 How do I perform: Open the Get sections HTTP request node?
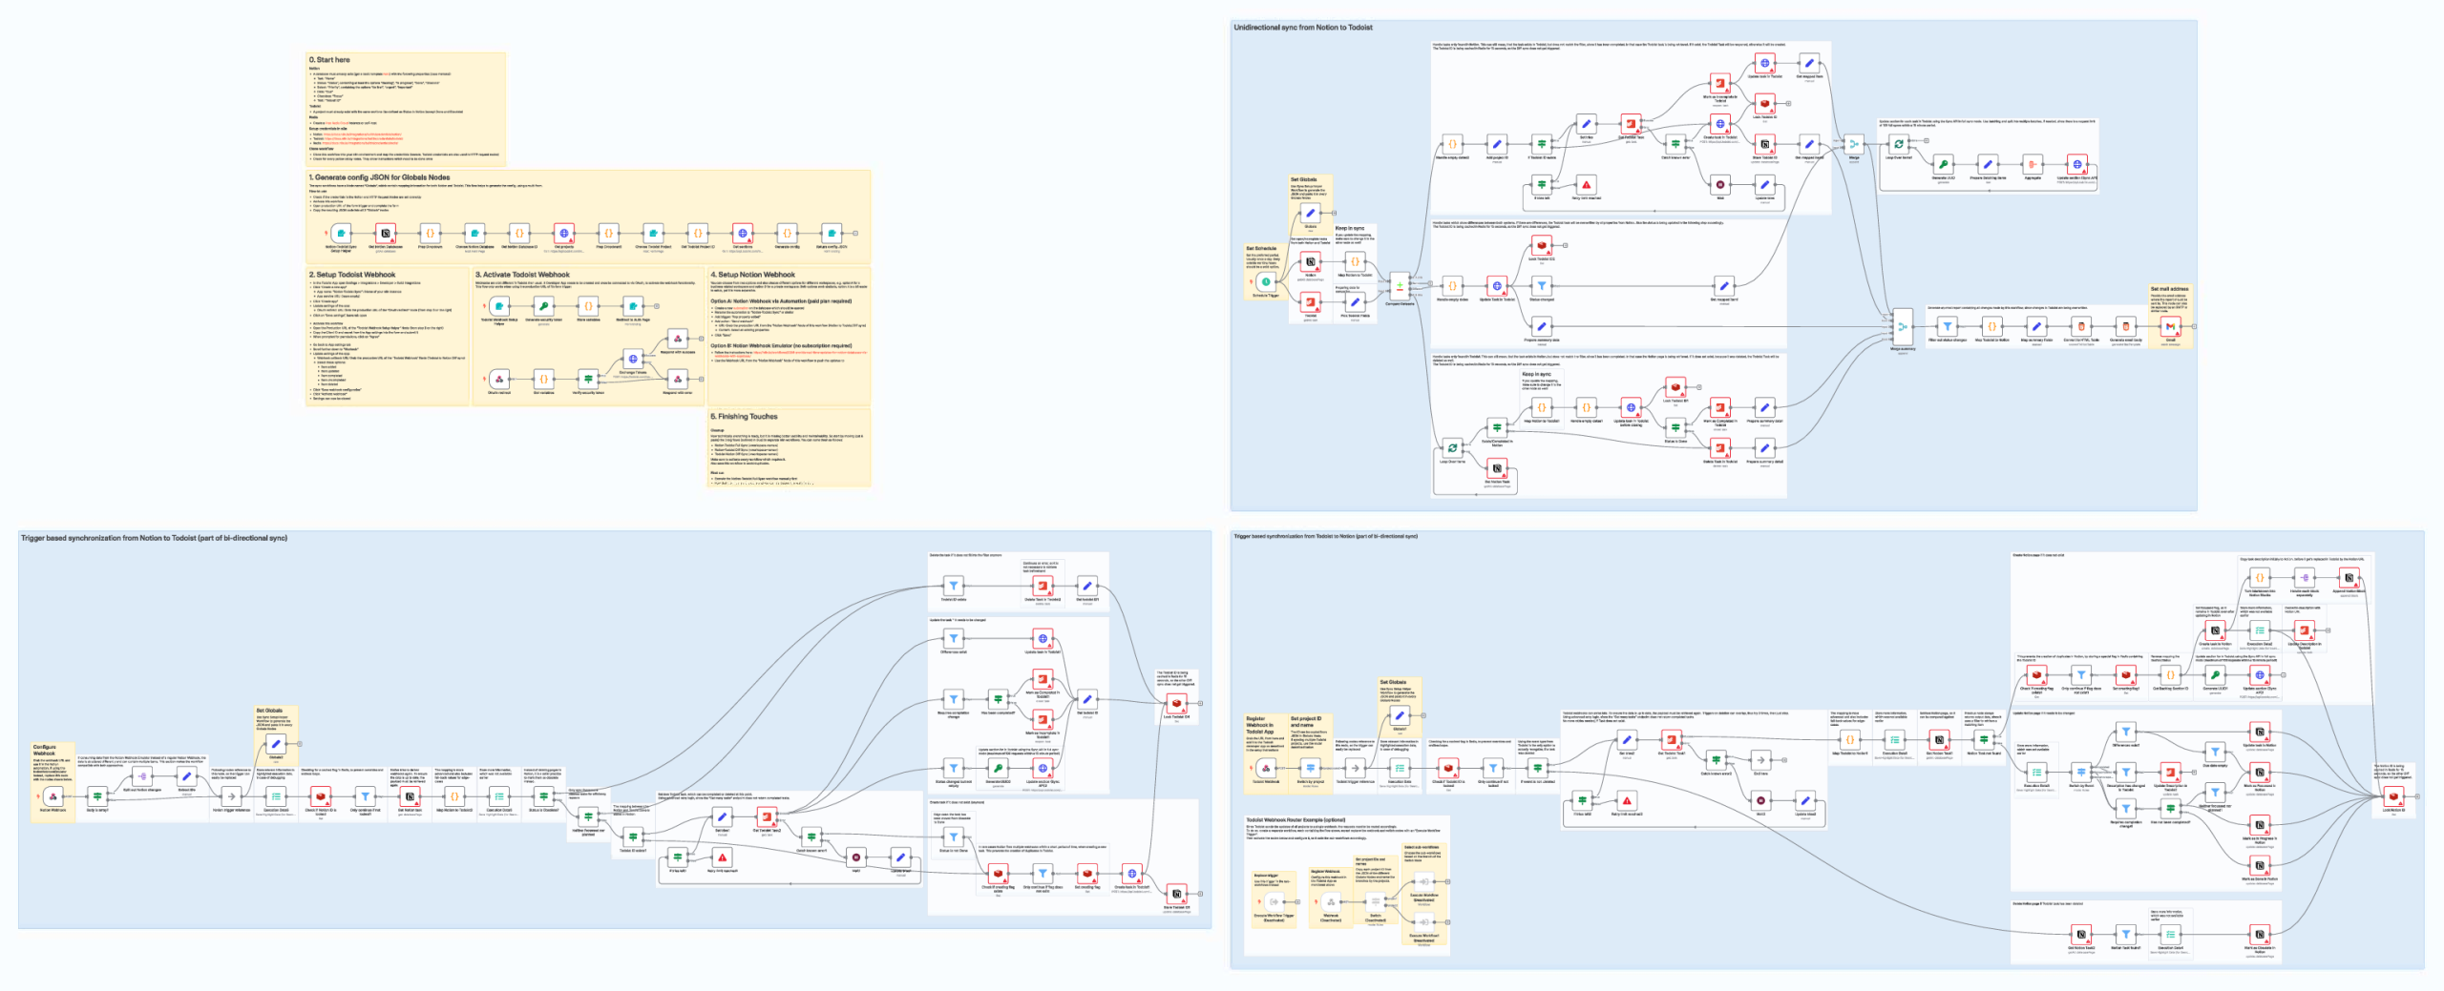[x=743, y=233]
